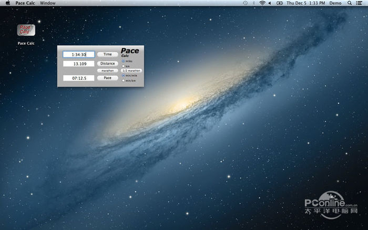Click the Apple menu icon
368x230 pixels.
coord(7,3)
